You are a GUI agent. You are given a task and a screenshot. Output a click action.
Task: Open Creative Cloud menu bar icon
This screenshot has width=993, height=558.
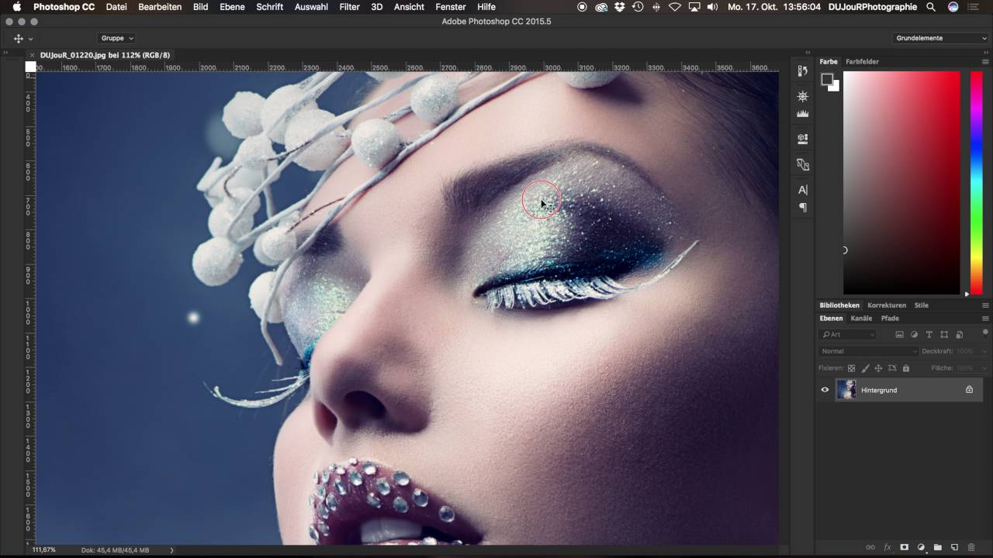click(601, 7)
